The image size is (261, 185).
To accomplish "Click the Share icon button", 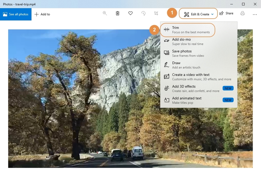I will pyautogui.click(x=226, y=13).
